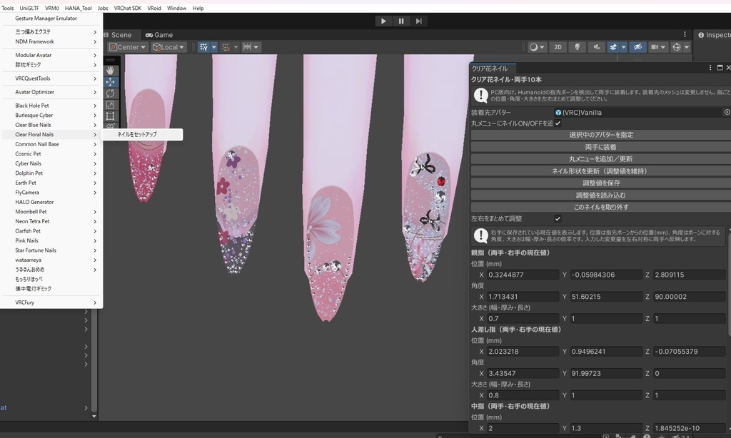Open the ruler increment snapping dropdown
Image resolution: width=731 pixels, height=438 pixels.
pos(251,47)
